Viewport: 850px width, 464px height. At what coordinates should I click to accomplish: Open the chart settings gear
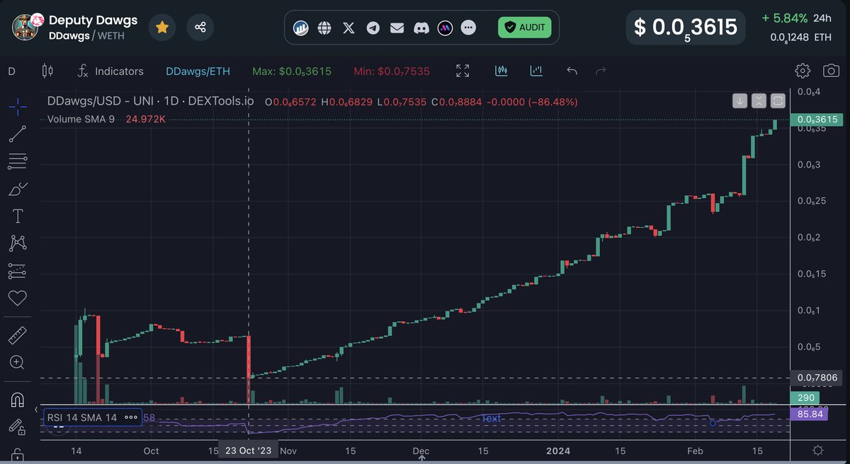point(803,70)
